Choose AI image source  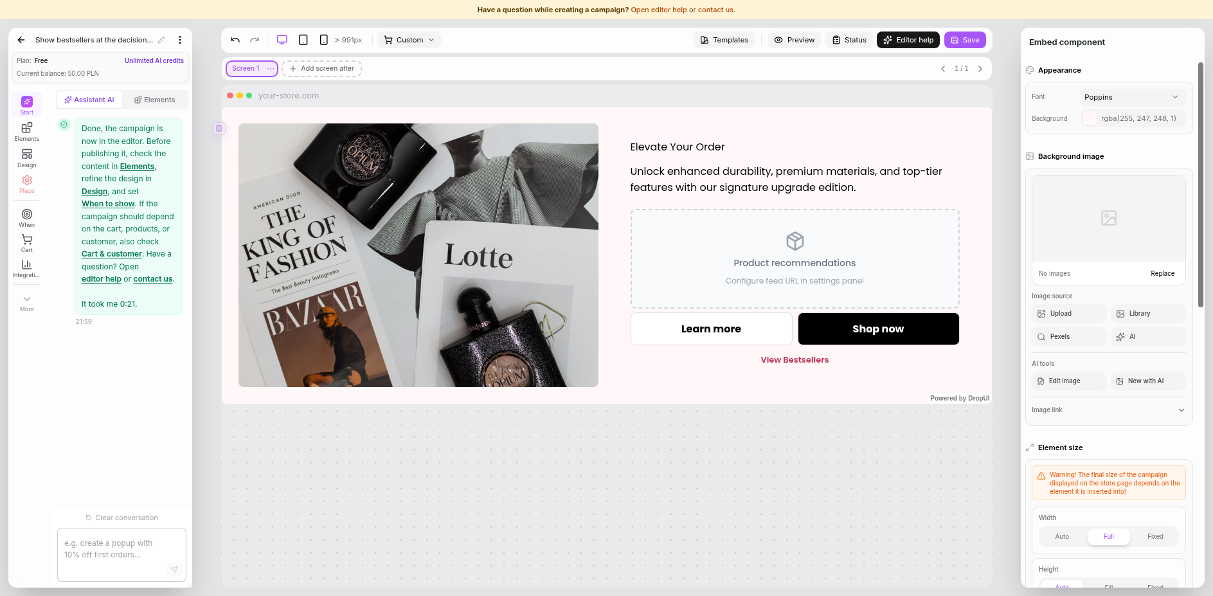click(1148, 337)
